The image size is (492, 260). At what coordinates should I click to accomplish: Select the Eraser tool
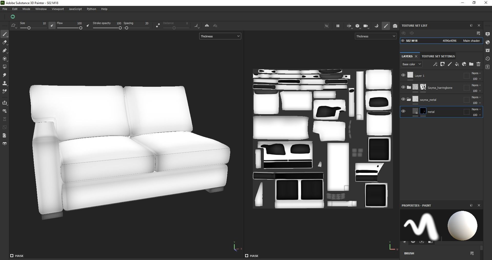(x=5, y=42)
